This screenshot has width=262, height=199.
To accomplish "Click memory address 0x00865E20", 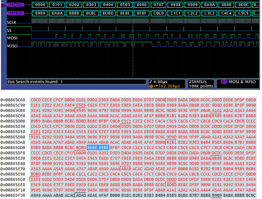I will point(13,158).
